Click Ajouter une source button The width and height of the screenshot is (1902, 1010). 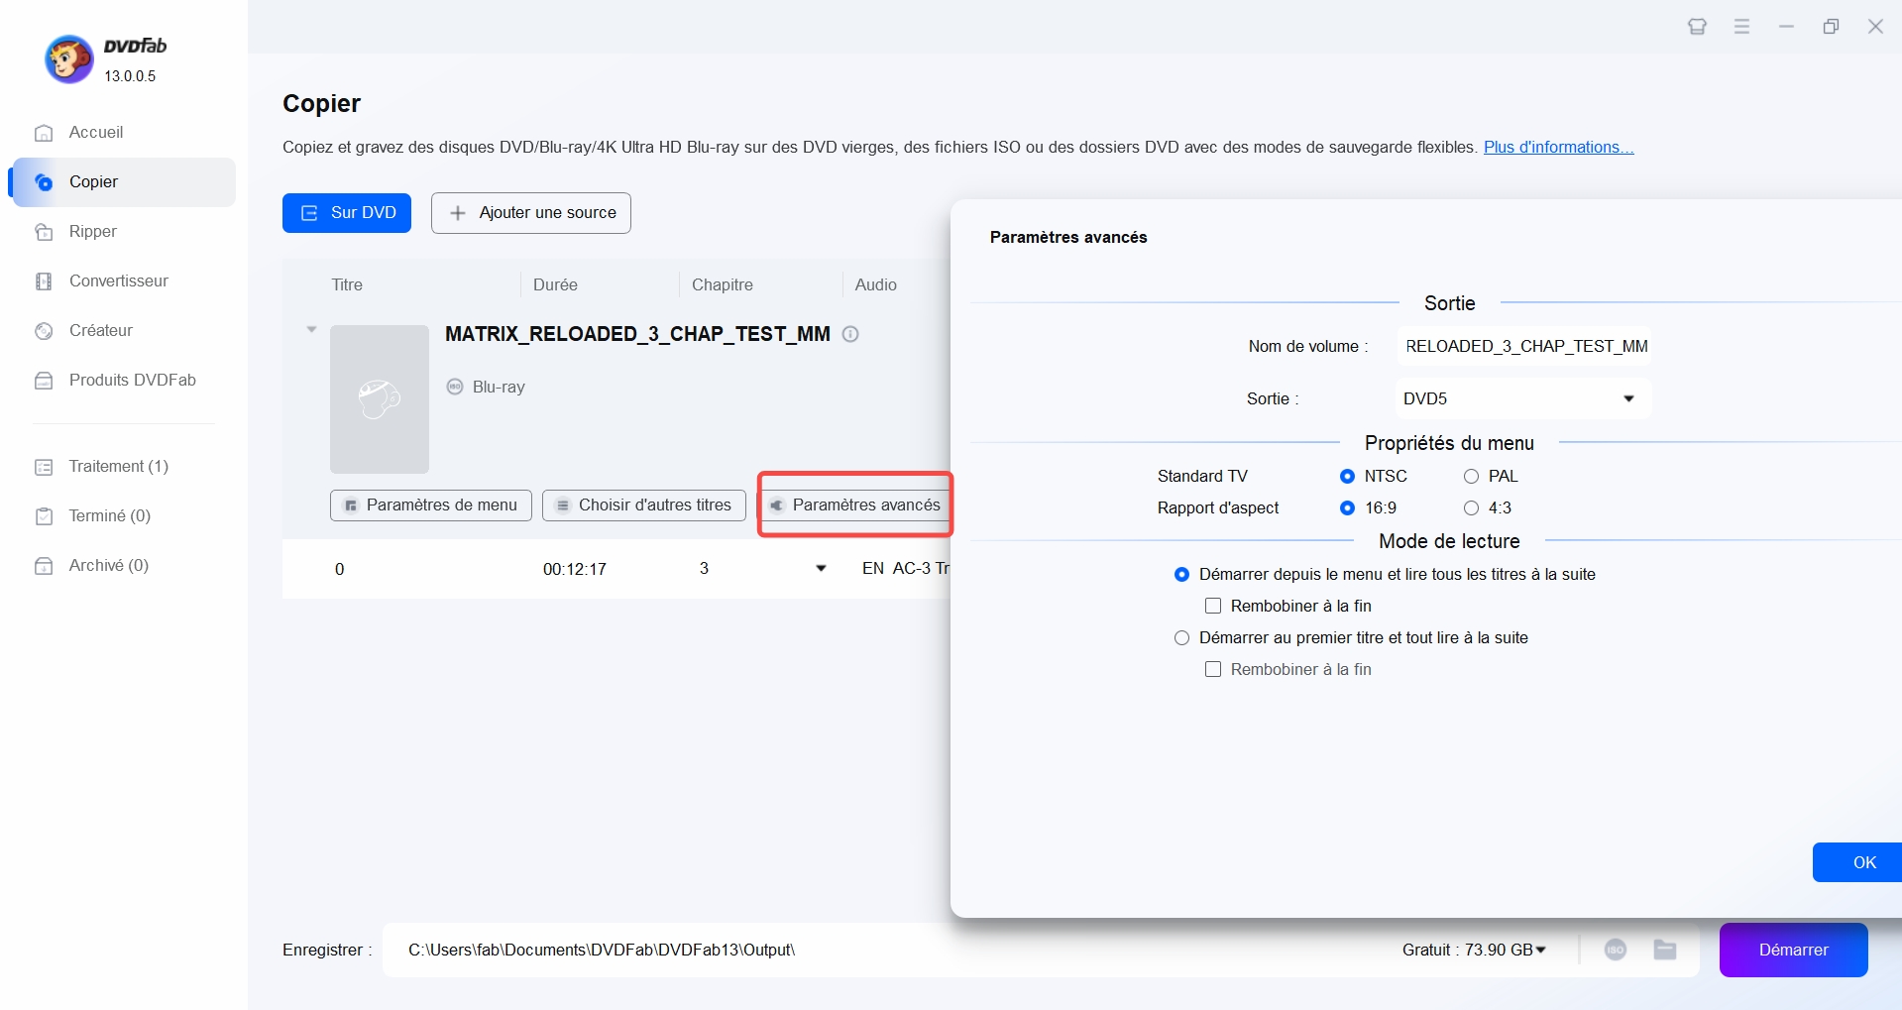tap(531, 213)
